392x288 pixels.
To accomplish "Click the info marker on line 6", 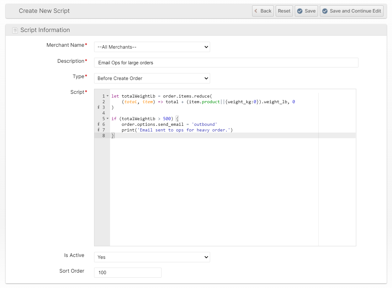I will click(99, 124).
